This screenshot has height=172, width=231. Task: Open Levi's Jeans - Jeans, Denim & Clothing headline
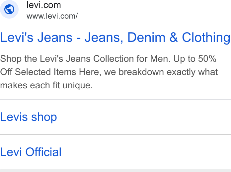(115, 38)
